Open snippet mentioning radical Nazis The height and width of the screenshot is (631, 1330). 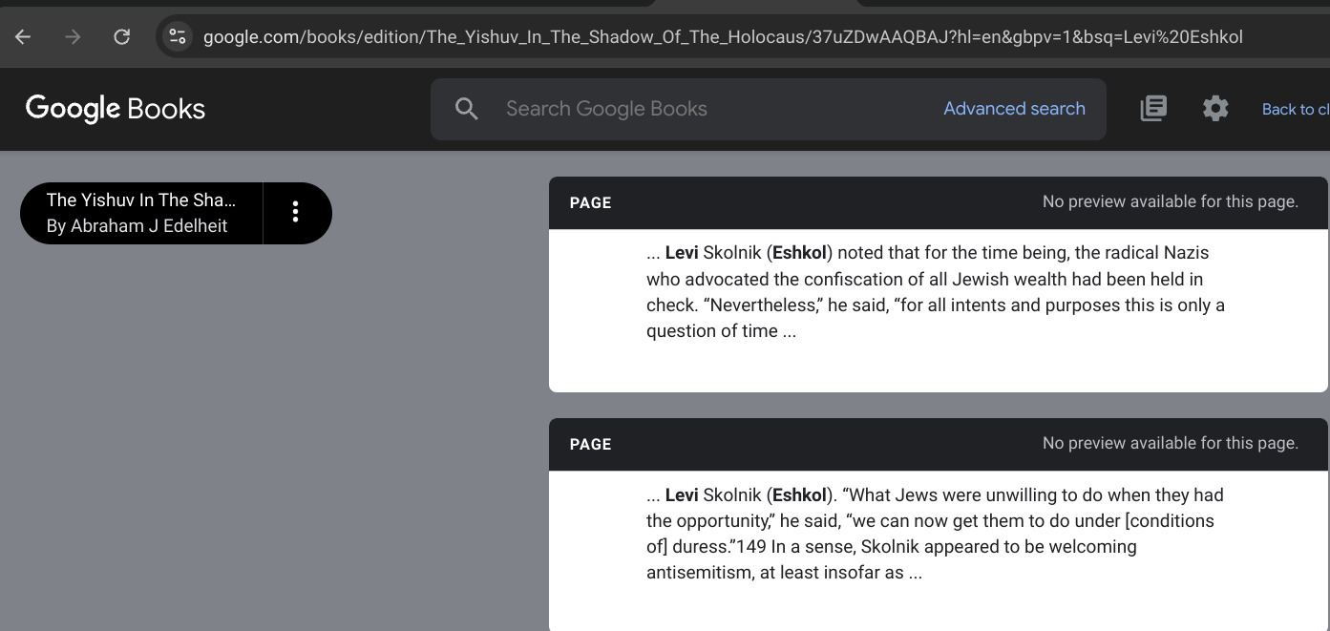[935, 292]
